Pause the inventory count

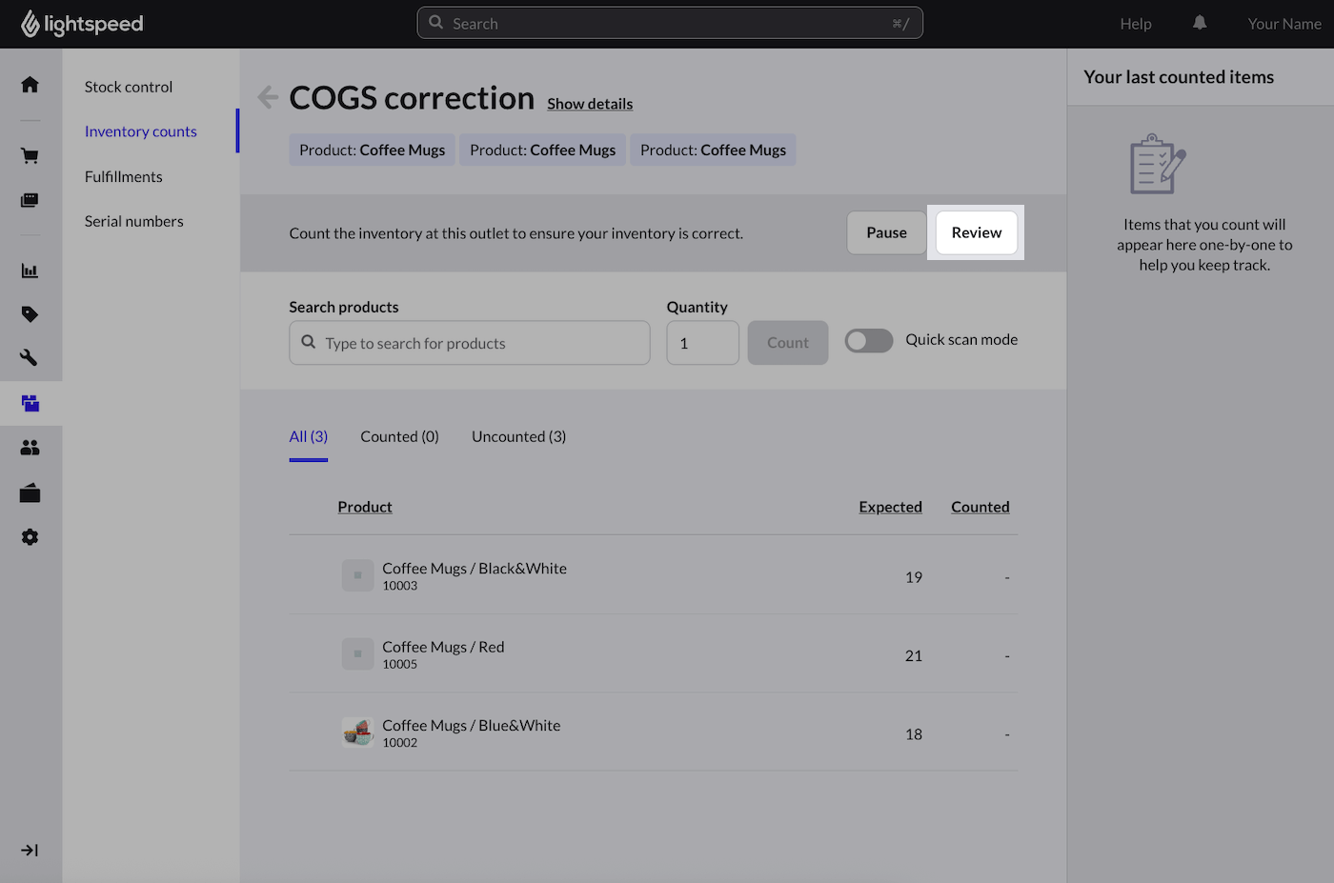(886, 232)
